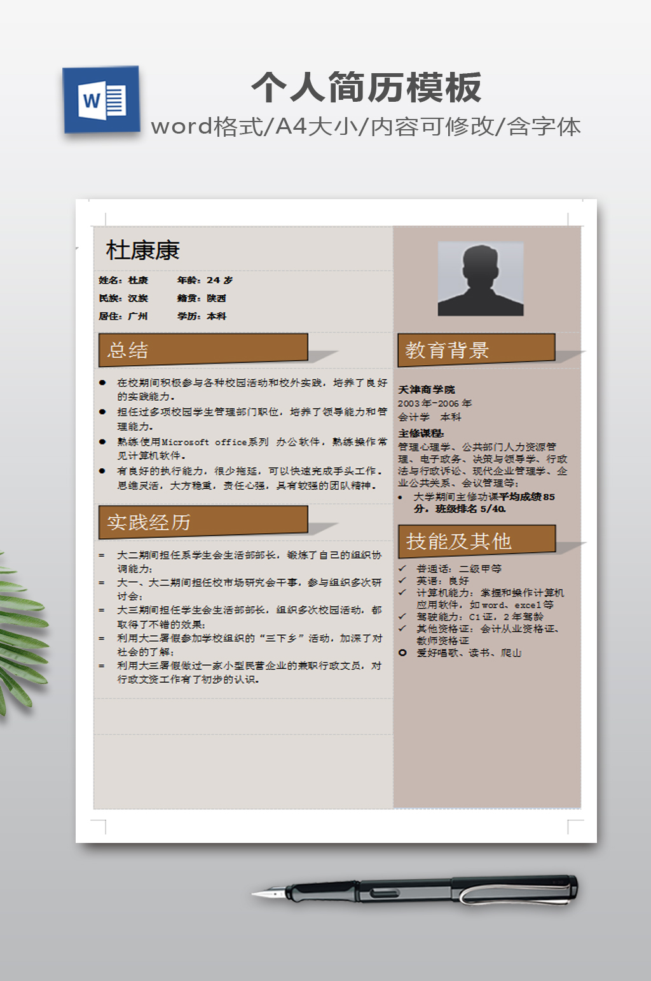Click the bullet starting 熟练使用Microsoft office
651x981 pixels.
coord(252,449)
